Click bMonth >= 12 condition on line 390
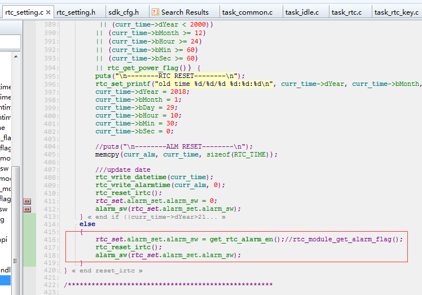 157,33
